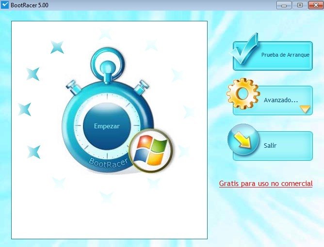Click Salir to exit BootRacer
The height and width of the screenshot is (247, 324).
273,146
